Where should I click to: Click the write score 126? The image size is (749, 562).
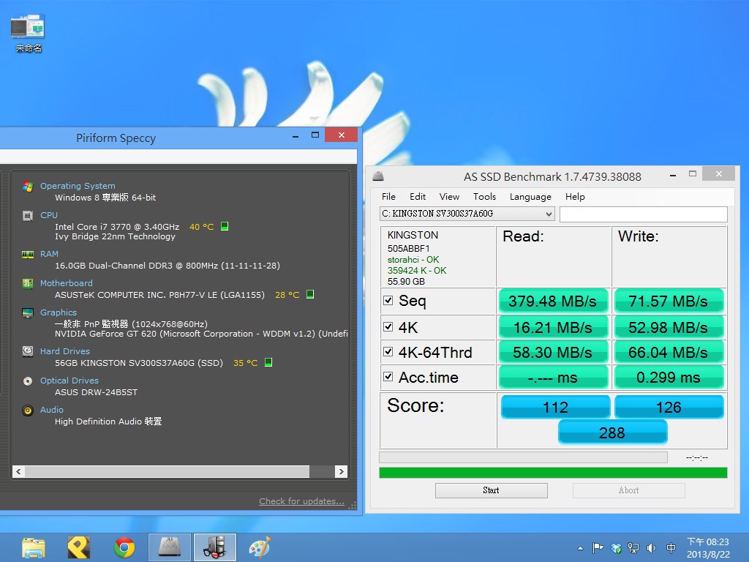click(x=669, y=407)
